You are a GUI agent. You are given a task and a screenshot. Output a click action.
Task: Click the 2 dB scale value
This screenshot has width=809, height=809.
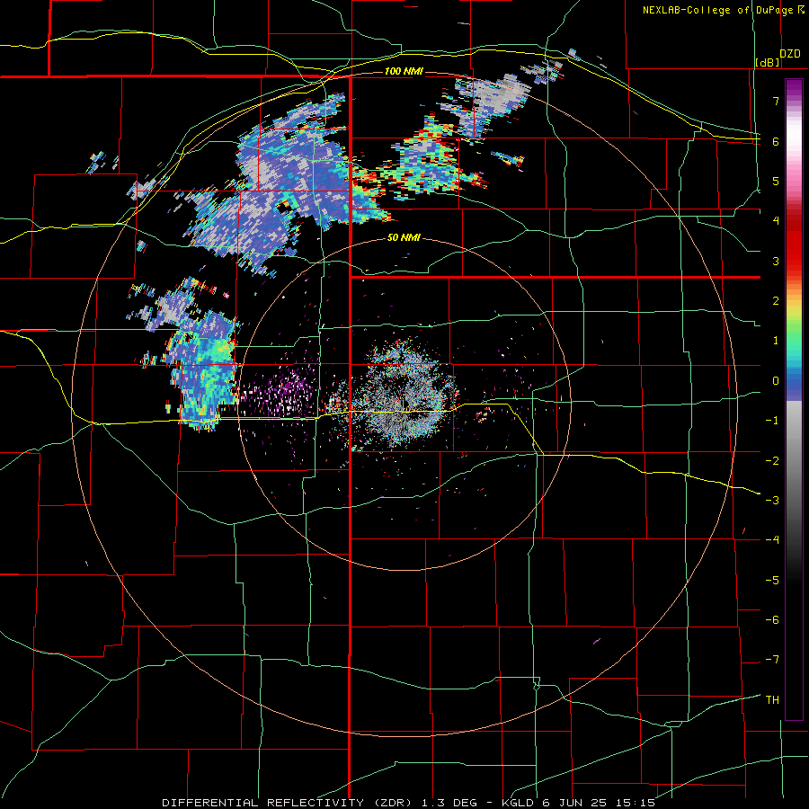pyautogui.click(x=776, y=301)
